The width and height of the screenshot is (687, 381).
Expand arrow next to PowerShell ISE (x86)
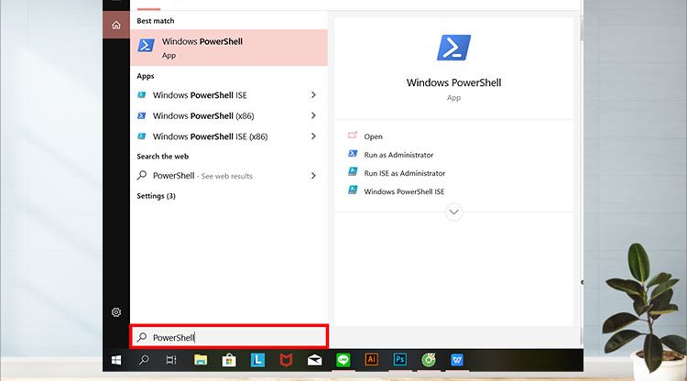click(x=313, y=136)
